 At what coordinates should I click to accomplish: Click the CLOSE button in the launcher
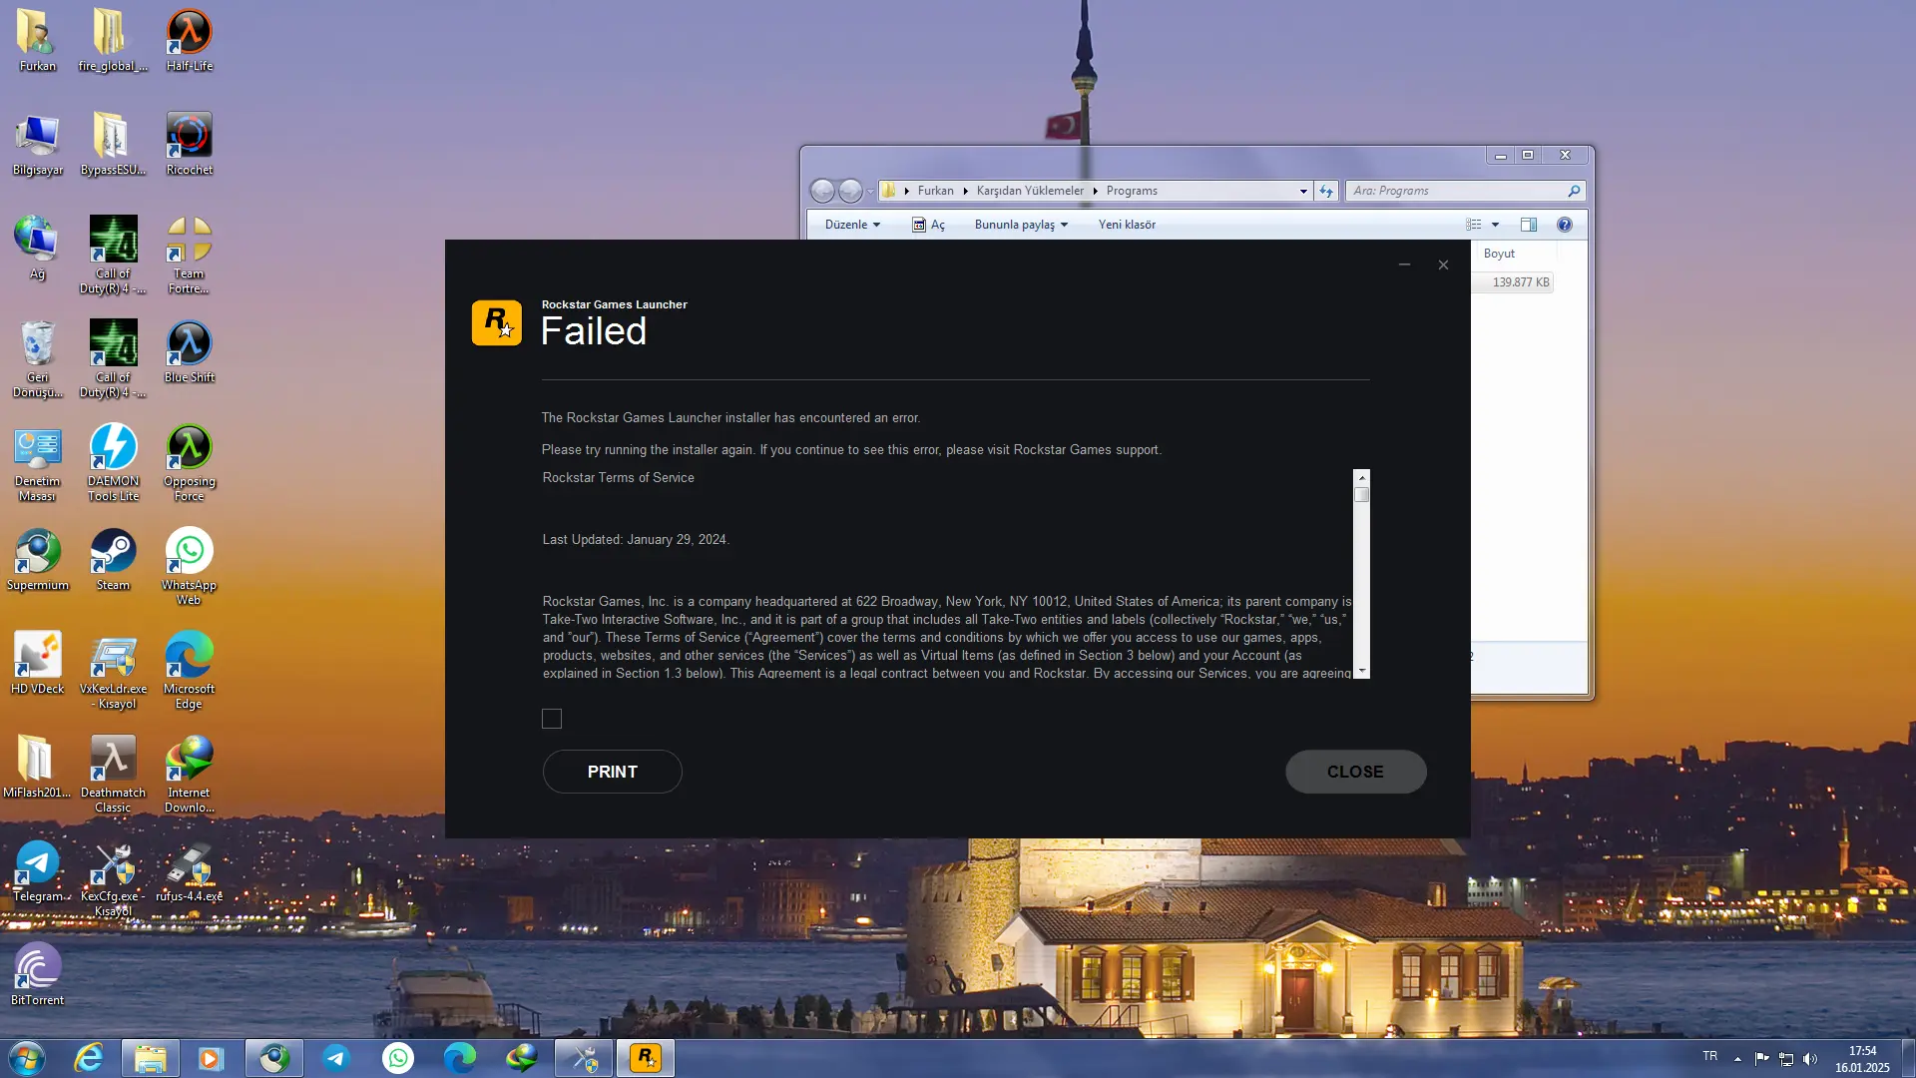(1355, 772)
